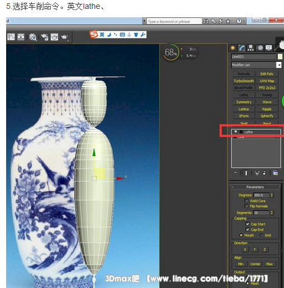The image size is (284, 288).
Task: Apply the XForm modifier
Action: (244, 116)
